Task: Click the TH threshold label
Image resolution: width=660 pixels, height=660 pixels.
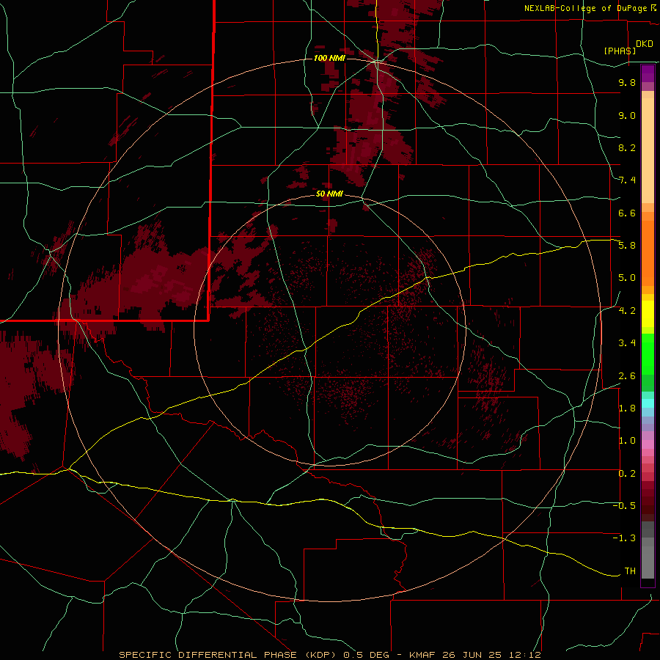Action: click(x=630, y=571)
